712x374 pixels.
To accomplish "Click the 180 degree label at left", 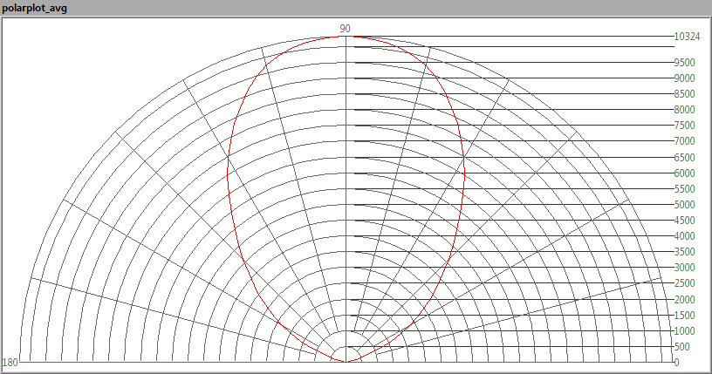I will [x=10, y=362].
